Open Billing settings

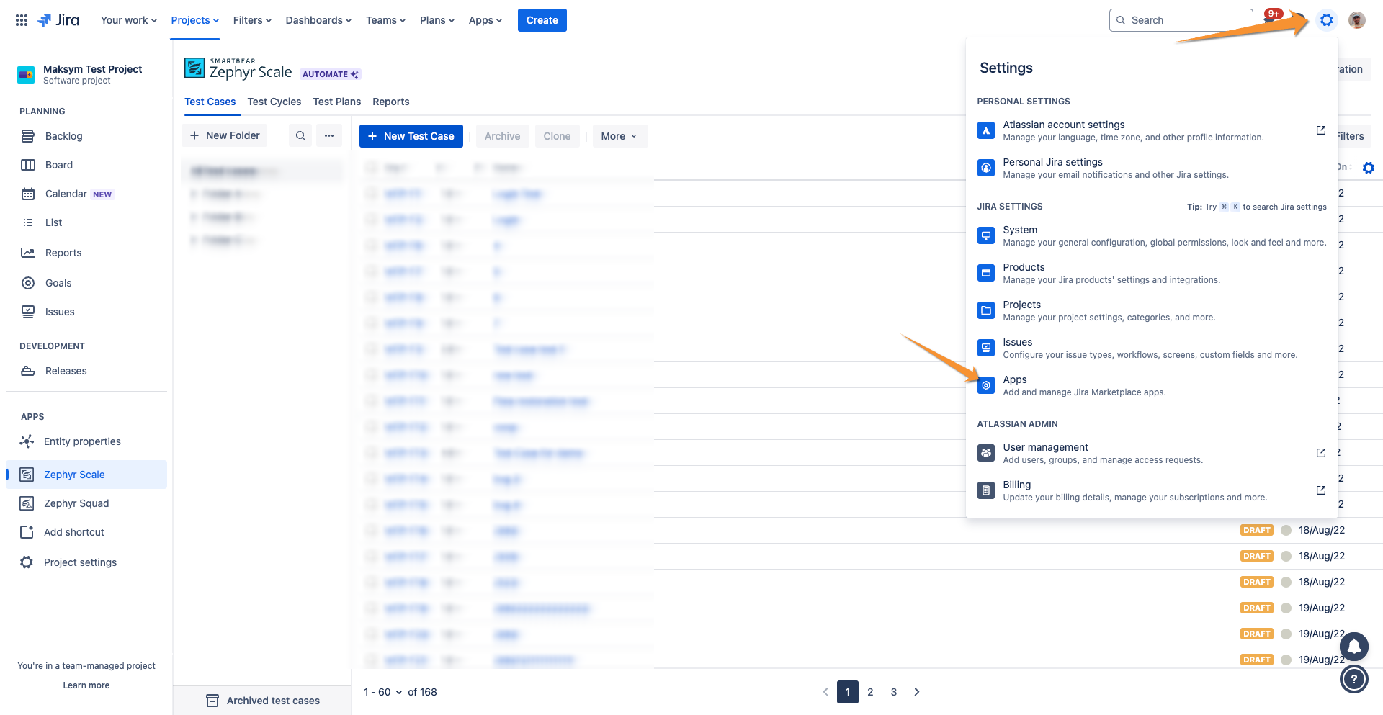1151,490
